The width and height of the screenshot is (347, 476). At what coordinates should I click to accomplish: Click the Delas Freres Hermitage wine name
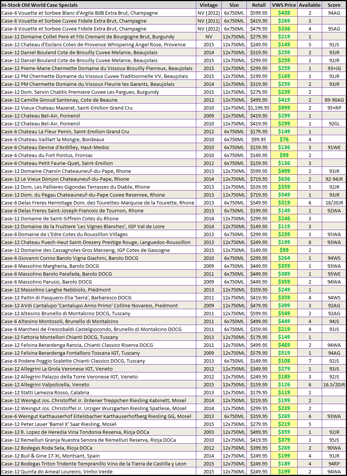click(98, 203)
